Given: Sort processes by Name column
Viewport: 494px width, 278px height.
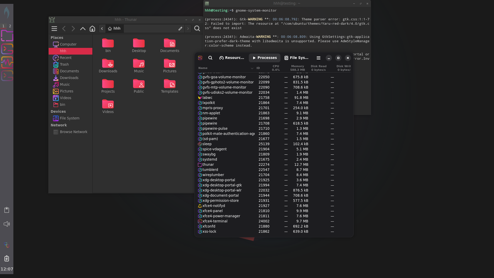Looking at the screenshot, I should pyautogui.click(x=225, y=68).
